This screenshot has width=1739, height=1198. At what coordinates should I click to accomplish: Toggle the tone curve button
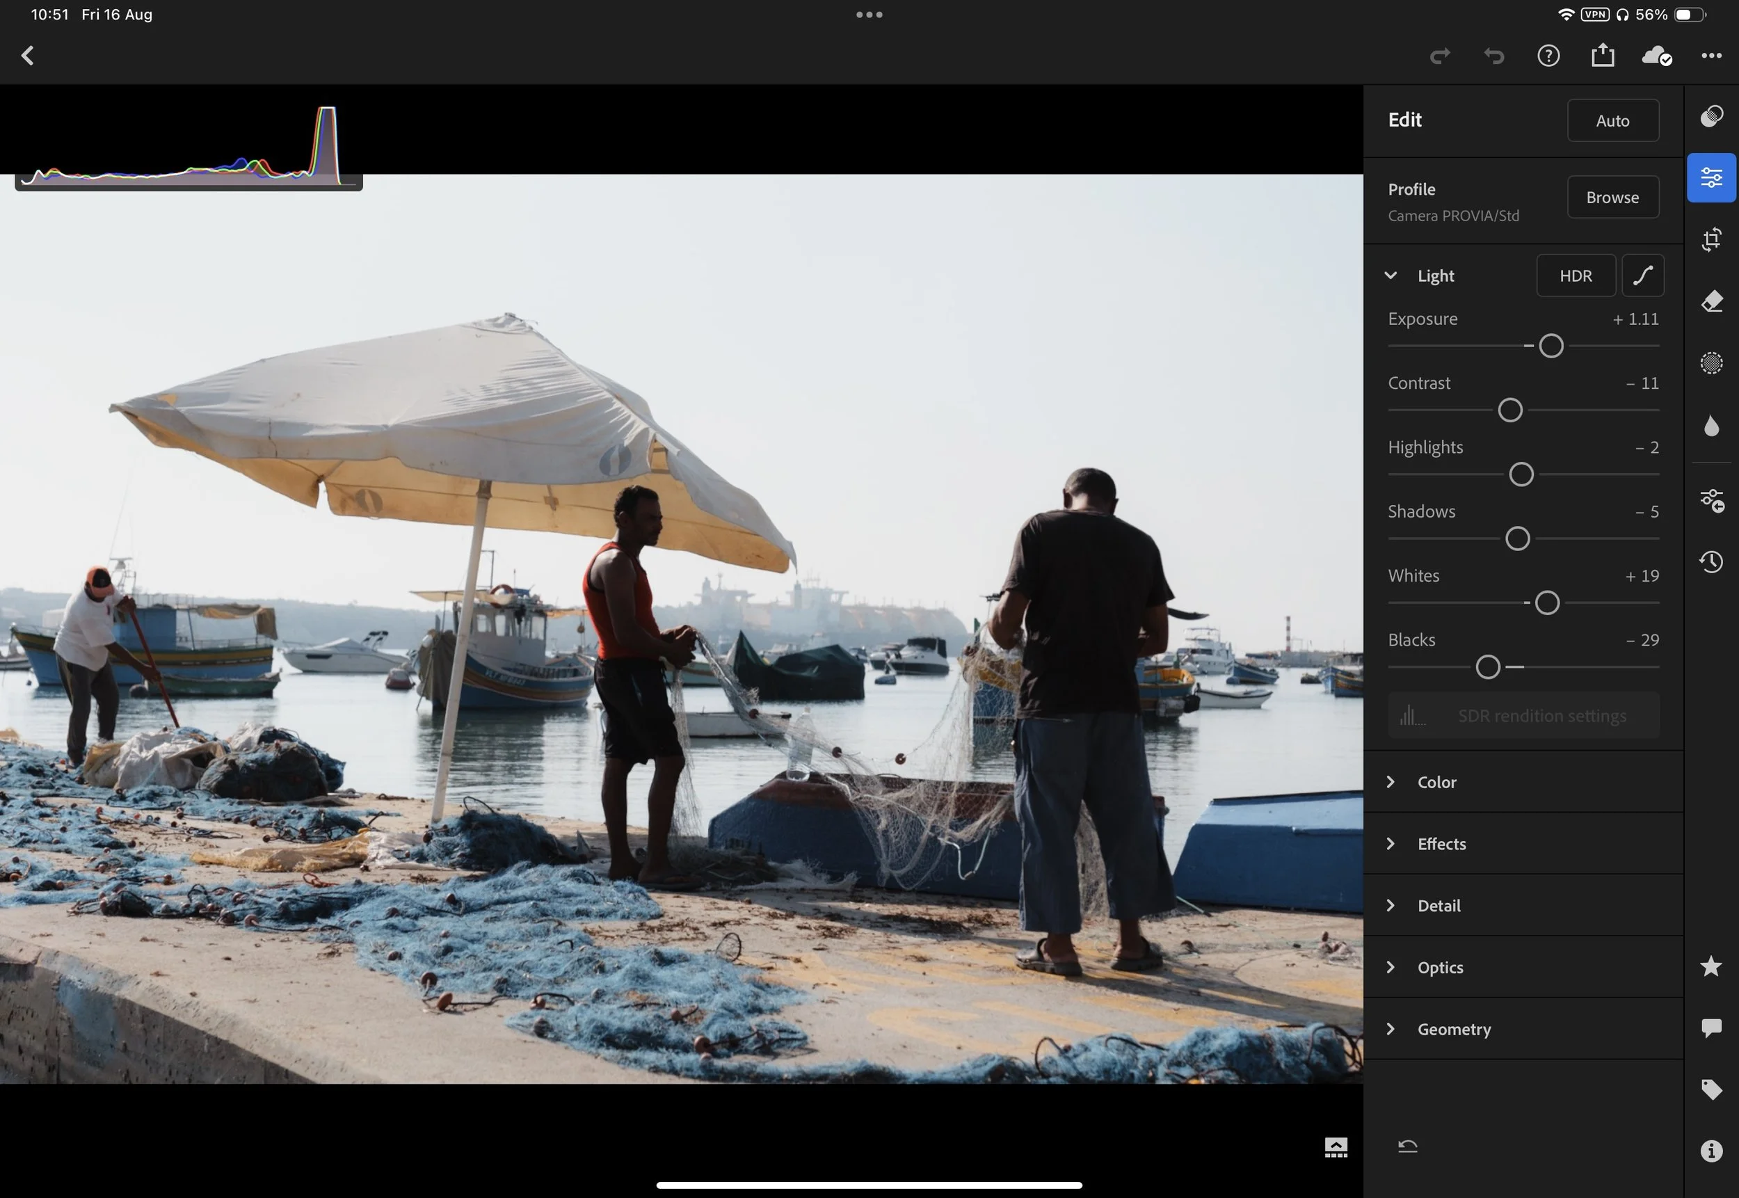(x=1642, y=275)
